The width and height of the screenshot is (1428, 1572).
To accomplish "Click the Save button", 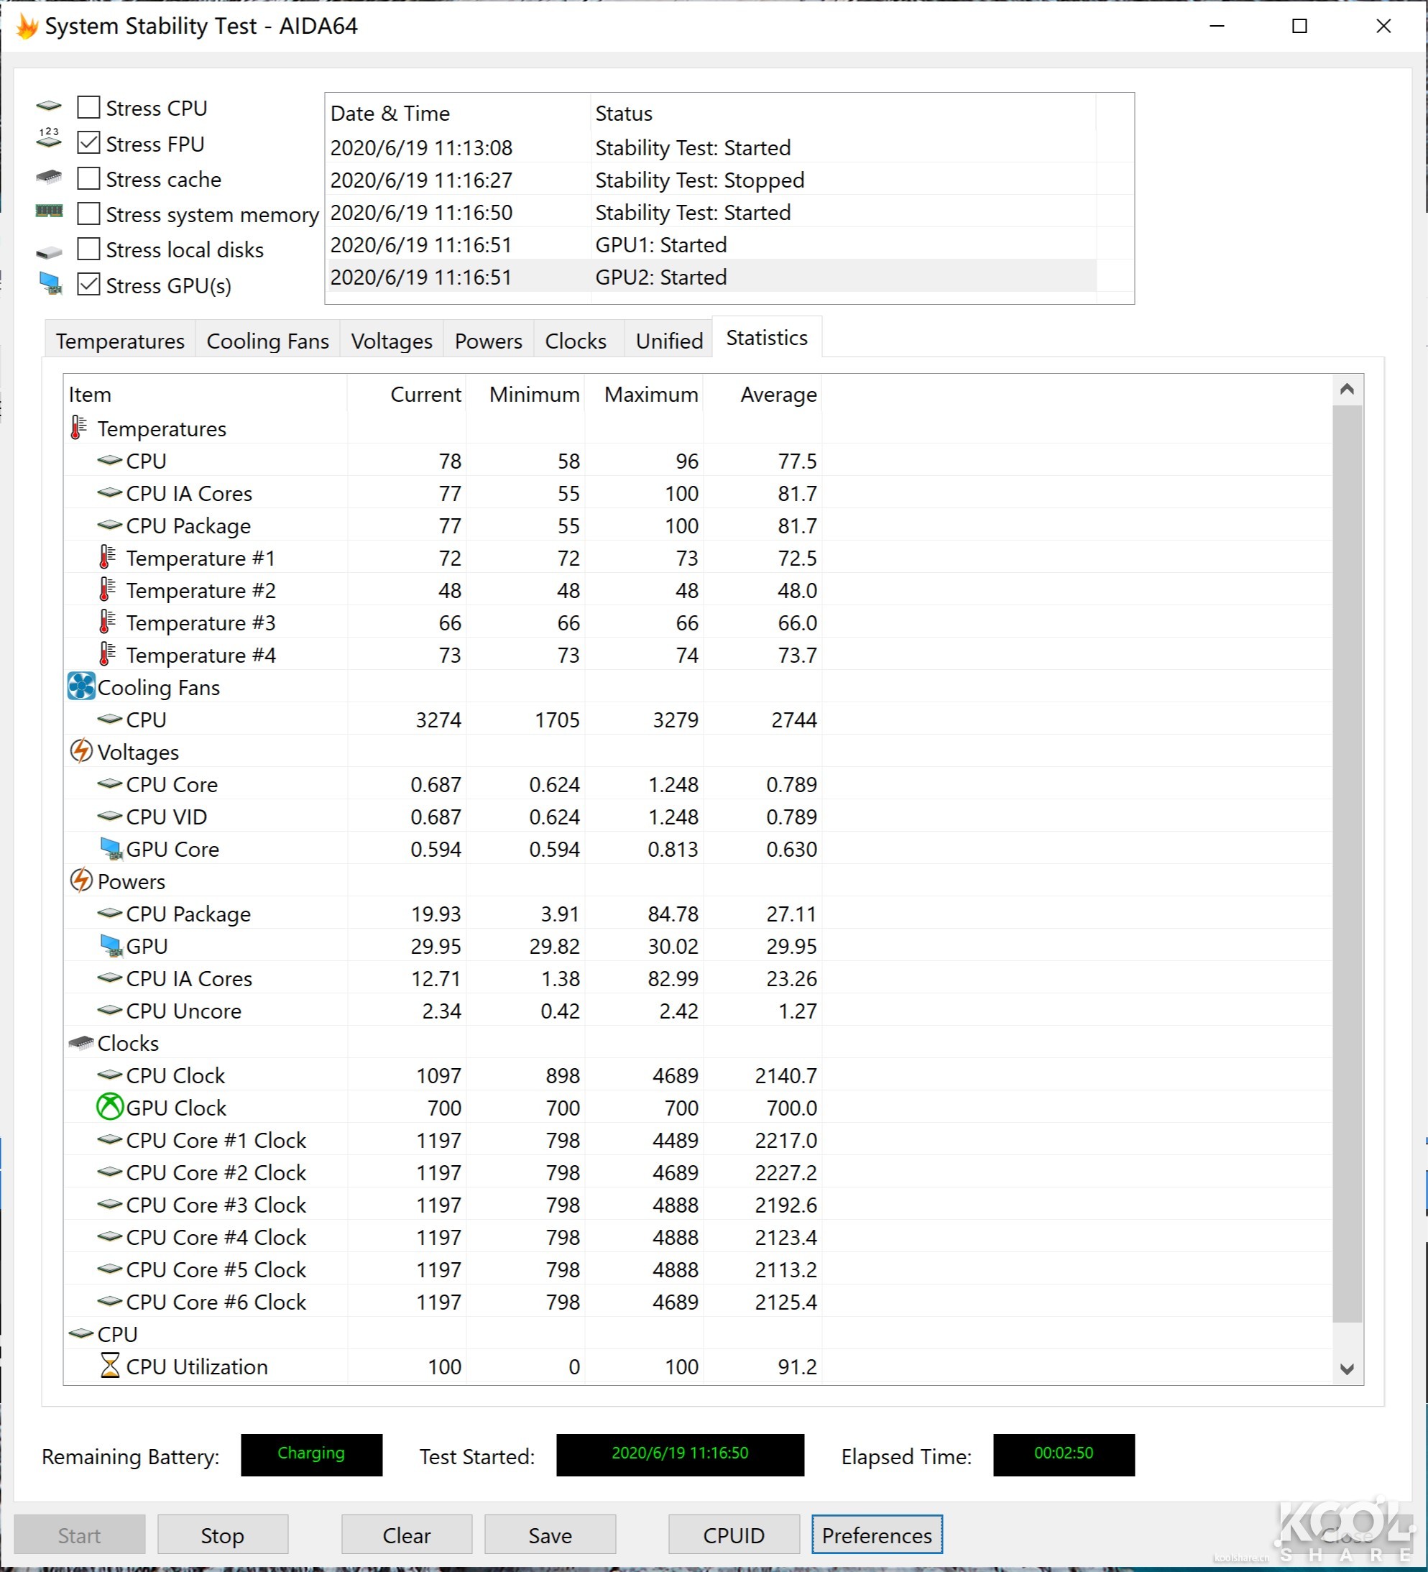I will tap(550, 1535).
